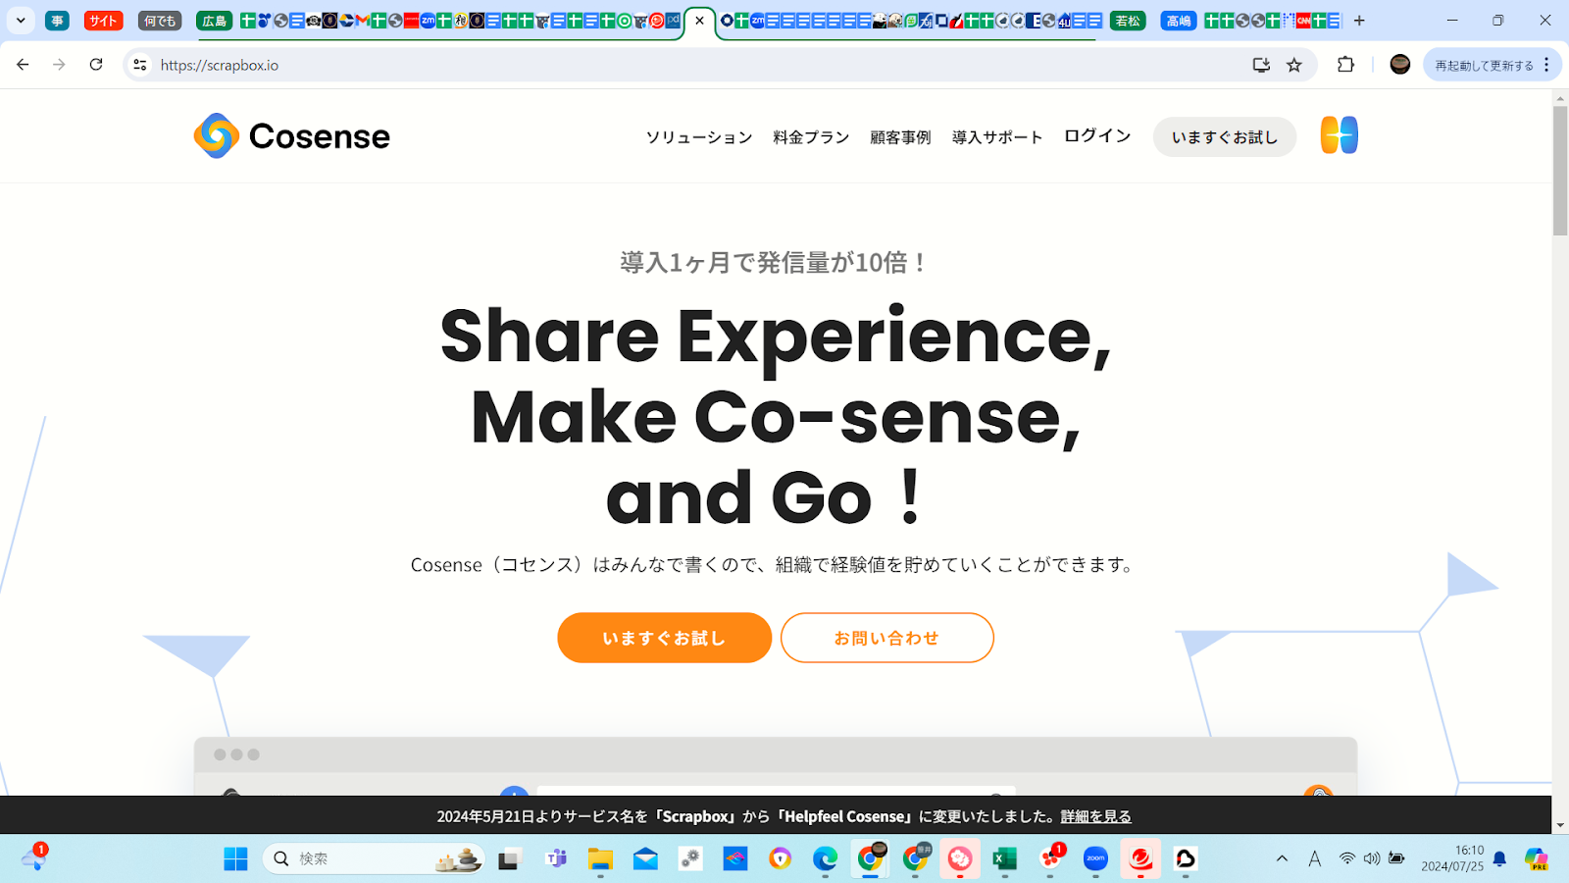The image size is (1569, 883).
Task: Toggle the grey '何でも' tab group
Action: coord(160,21)
